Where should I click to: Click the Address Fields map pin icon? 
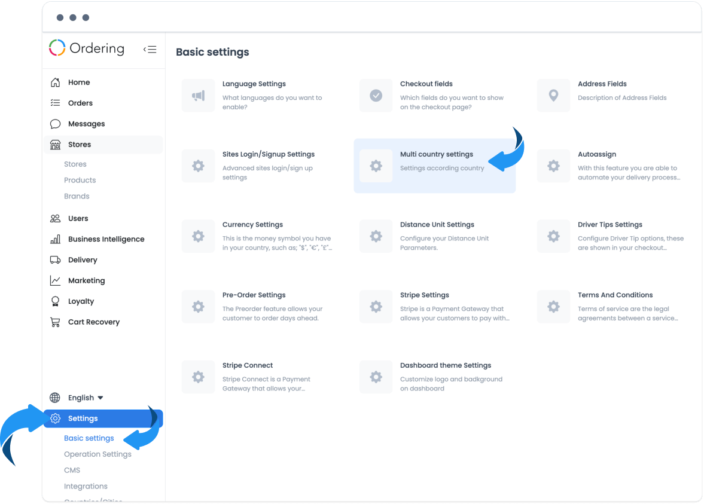(554, 96)
